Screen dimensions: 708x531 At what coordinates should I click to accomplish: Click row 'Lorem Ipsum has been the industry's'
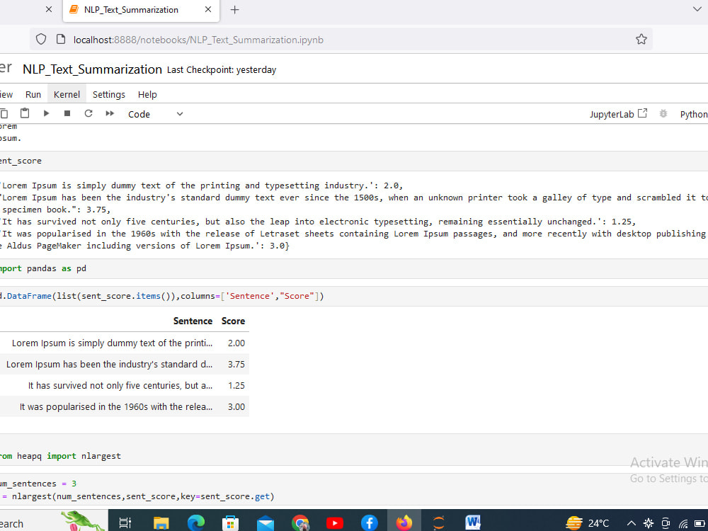click(x=124, y=365)
